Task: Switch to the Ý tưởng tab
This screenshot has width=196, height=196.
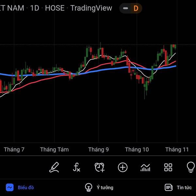Action: (x=99, y=188)
